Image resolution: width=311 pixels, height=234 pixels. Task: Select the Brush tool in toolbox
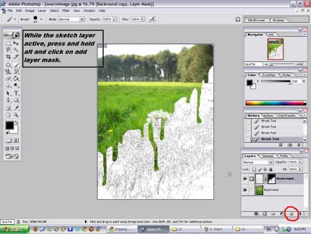[16, 65]
